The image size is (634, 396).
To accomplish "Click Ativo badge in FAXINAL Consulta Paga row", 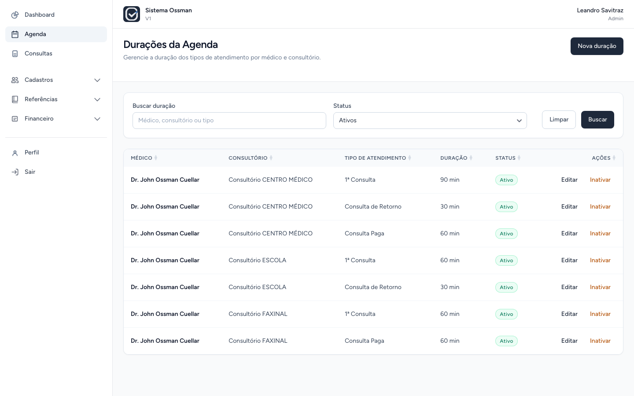I will tap(506, 341).
